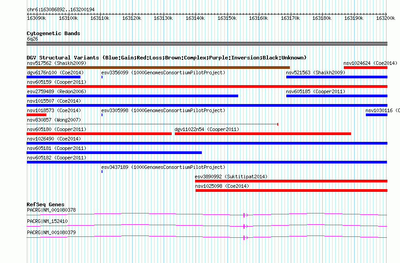Open nsv1030116 variant label
The height and width of the screenshot is (263, 400).
[382, 110]
